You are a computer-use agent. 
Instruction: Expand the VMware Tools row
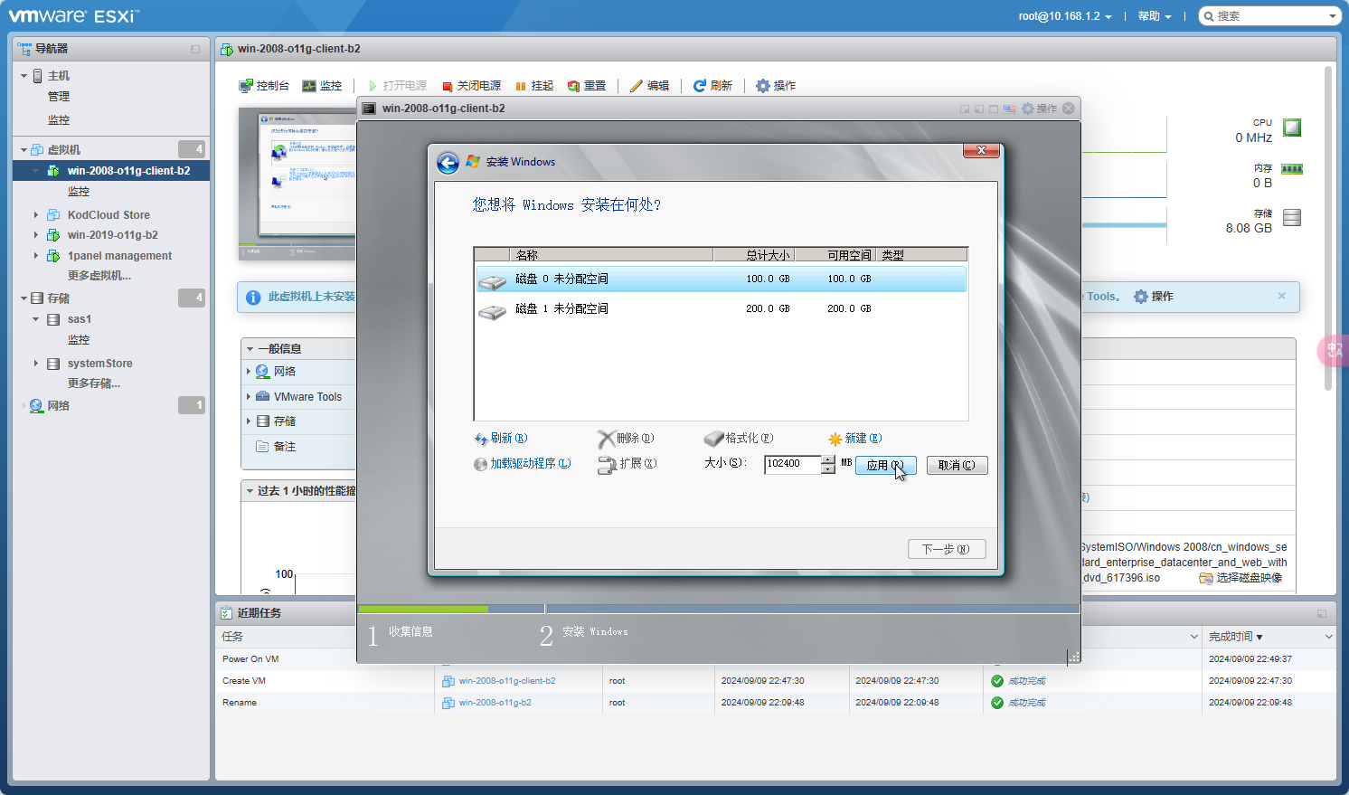click(249, 396)
